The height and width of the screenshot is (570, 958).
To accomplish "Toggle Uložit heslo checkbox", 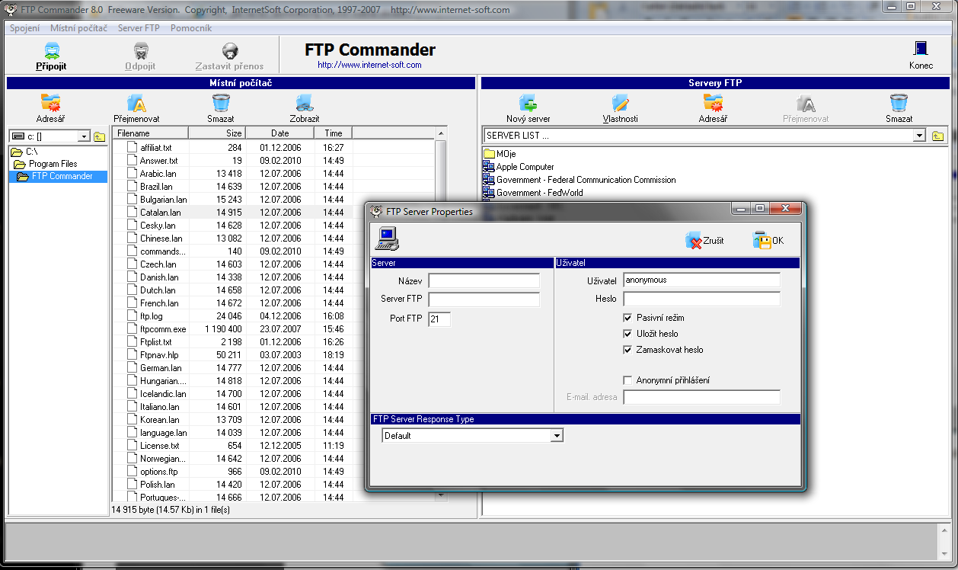I will coord(627,334).
